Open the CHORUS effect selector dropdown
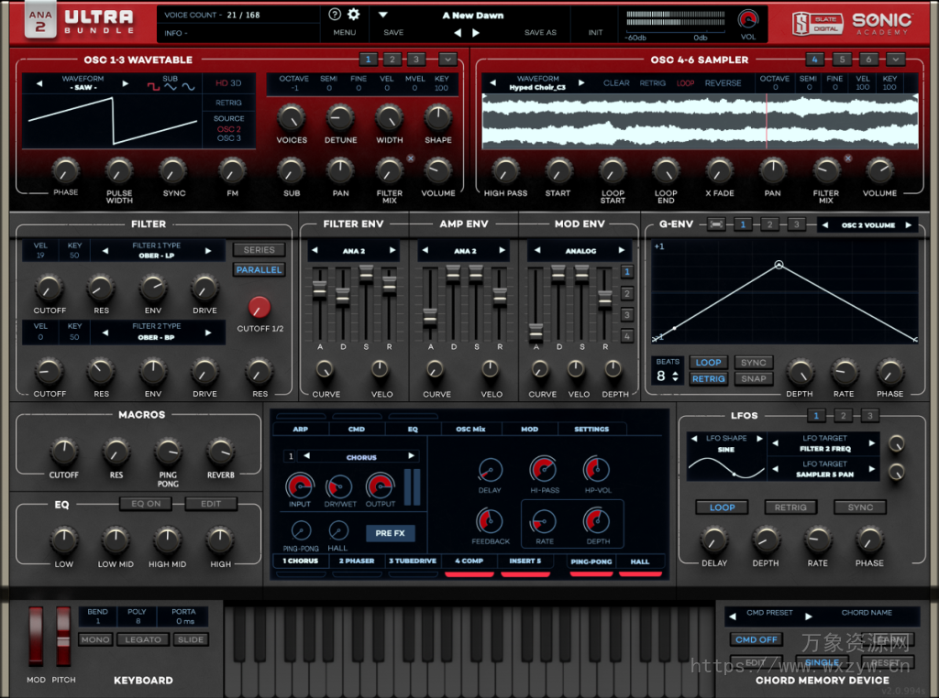This screenshot has width=939, height=698. point(362,455)
